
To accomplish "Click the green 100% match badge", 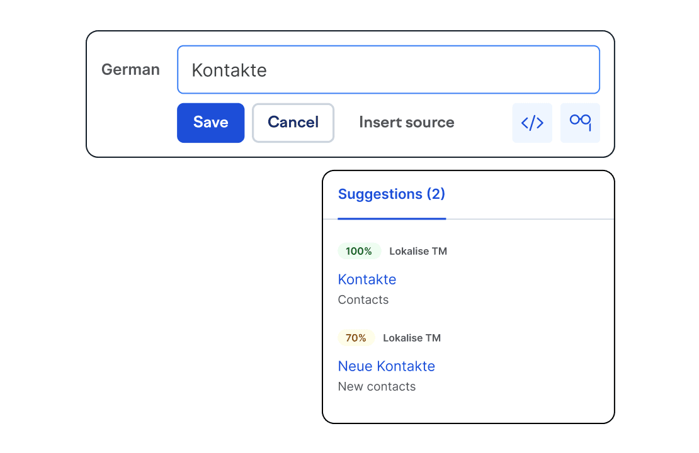I will (x=359, y=251).
